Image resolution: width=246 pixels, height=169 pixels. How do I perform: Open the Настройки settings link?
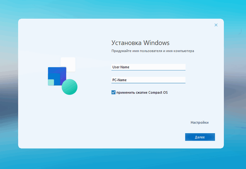pyautogui.click(x=199, y=122)
